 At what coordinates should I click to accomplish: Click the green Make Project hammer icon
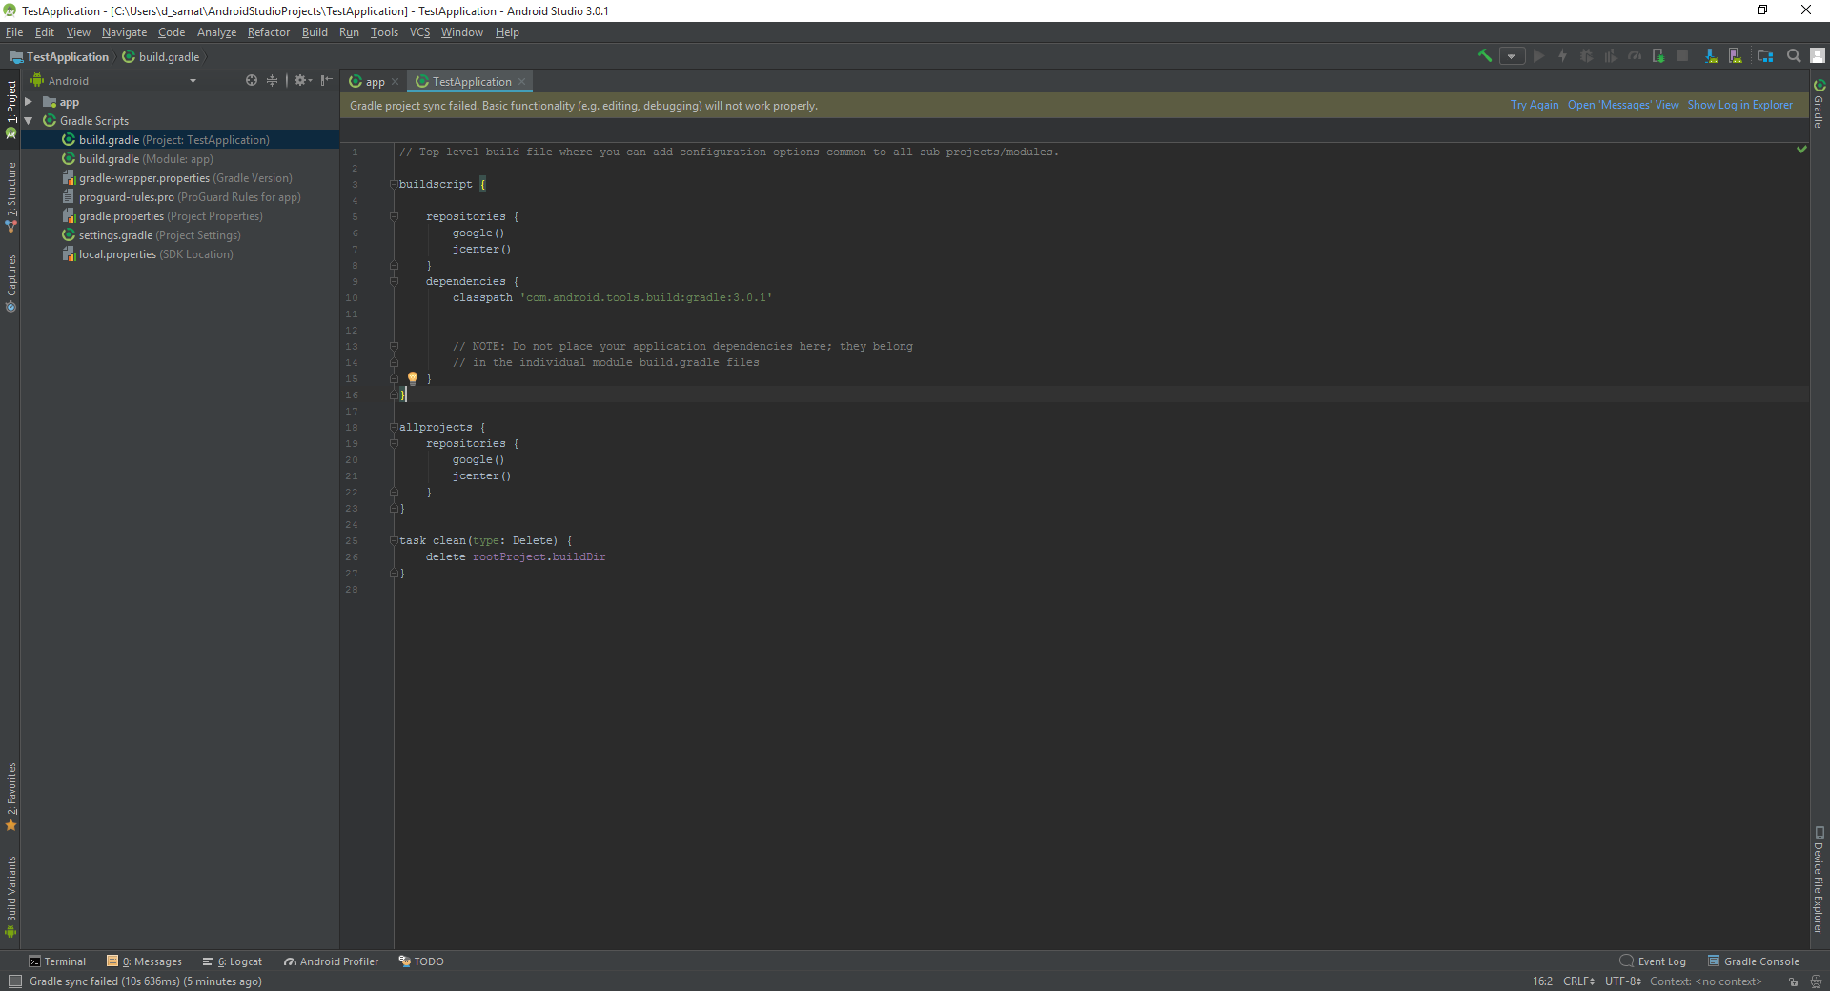[1485, 56]
